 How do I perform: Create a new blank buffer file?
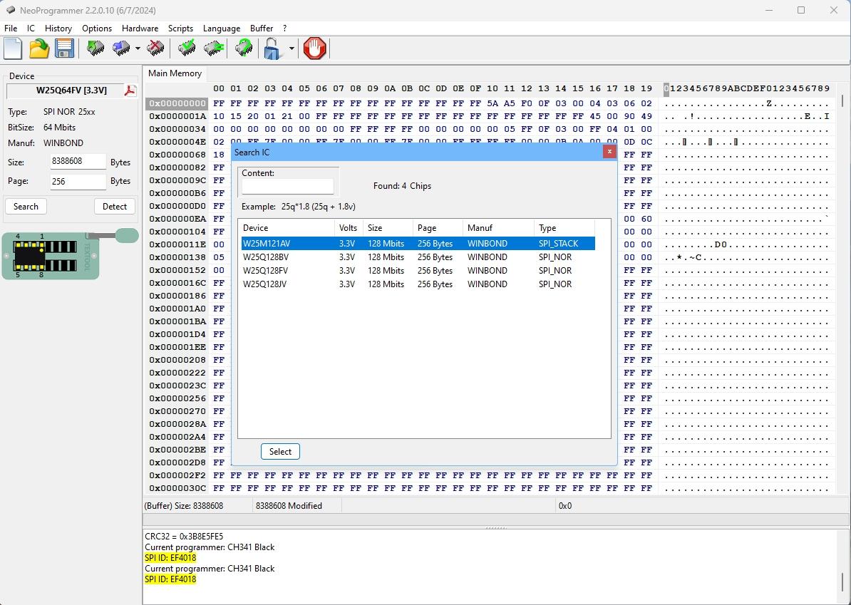point(13,49)
